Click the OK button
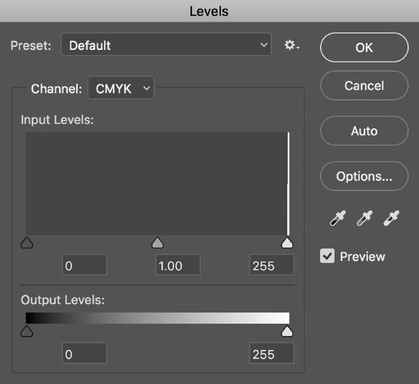419x384 pixels. 364,48
